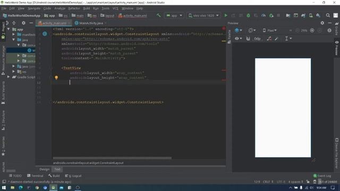Open the Build menu
Image resolution: width=340 pixels, height=191 pixels.
click(86, 8)
